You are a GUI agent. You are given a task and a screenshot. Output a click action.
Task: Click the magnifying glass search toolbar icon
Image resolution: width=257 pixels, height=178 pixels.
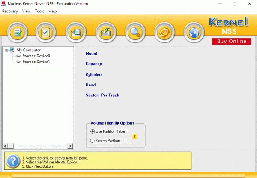135,32
